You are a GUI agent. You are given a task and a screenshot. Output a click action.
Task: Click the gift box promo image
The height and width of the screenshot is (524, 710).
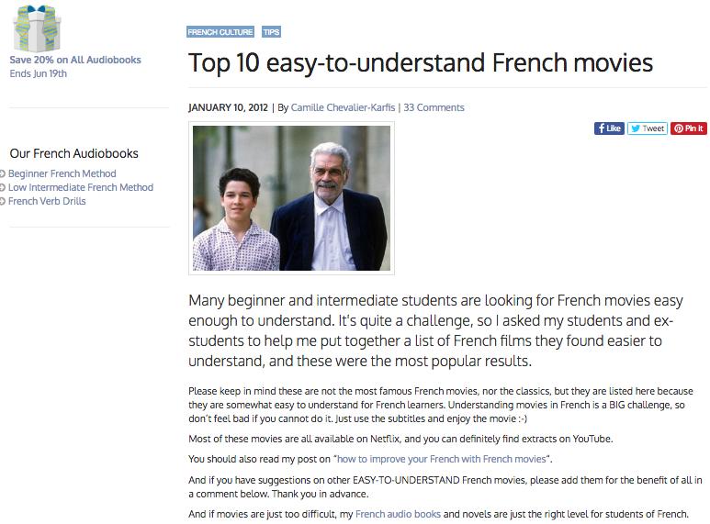pyautogui.click(x=37, y=28)
